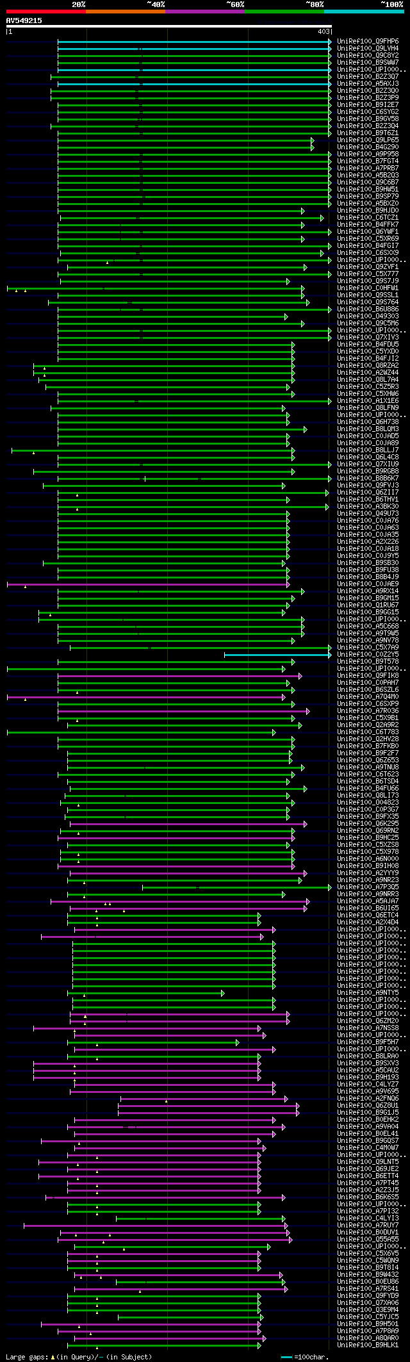This screenshot has height=1362, width=410.
Task: Select the purple ~60% identity legend segment
Action: coord(205,12)
